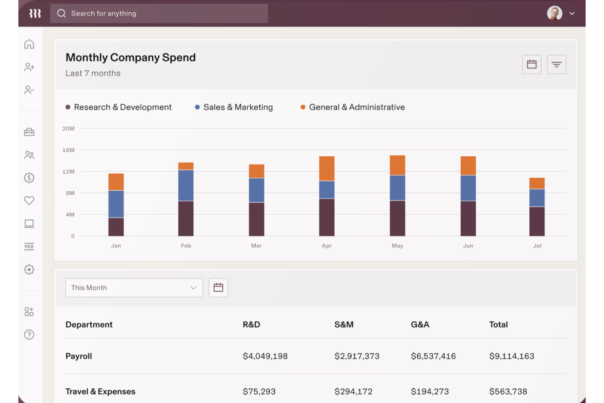Open the This Month dropdown
Image resolution: width=604 pixels, height=403 pixels.
tap(134, 287)
